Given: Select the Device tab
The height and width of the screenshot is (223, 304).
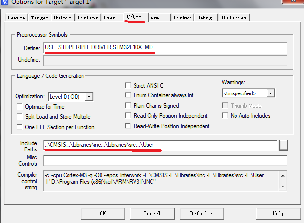Looking at the screenshot, I should pos(16,18).
